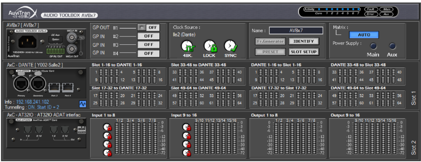Viewport: 421px width, 162px height.
Task: Click 'Tunnelling : ON. Start ID = 2' text
Action: click(32, 107)
